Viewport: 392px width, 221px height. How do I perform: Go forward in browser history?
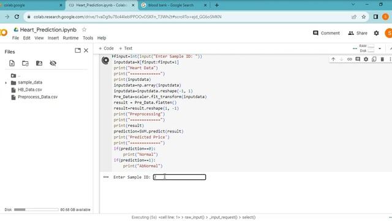[x=7, y=17]
